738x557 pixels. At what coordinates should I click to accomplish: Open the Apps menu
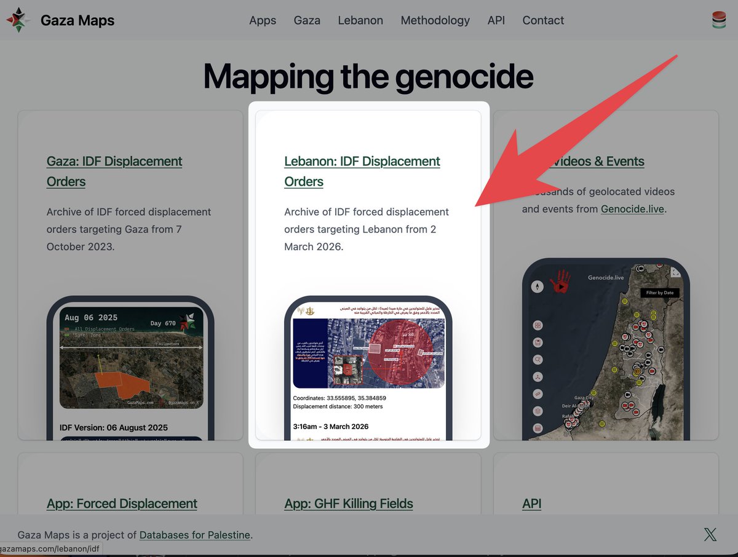263,20
